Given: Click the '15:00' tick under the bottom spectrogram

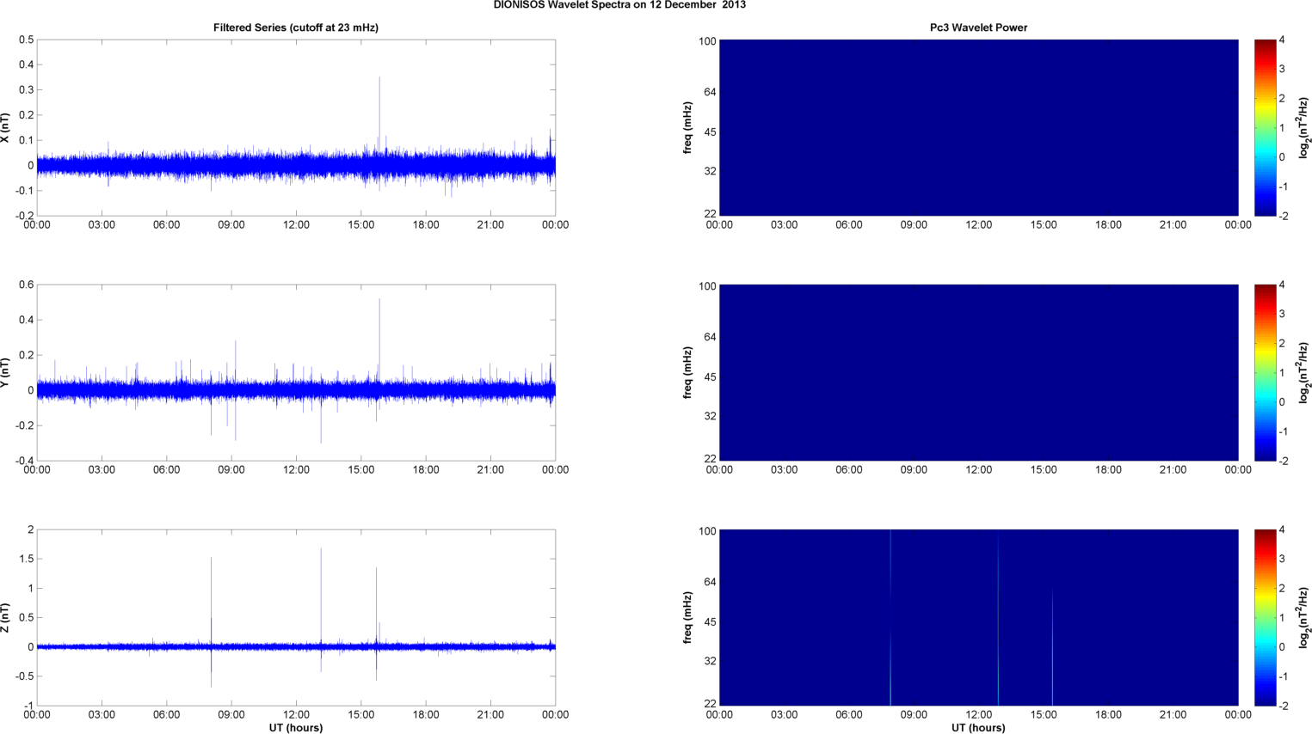Looking at the screenshot, I should click(x=1044, y=715).
